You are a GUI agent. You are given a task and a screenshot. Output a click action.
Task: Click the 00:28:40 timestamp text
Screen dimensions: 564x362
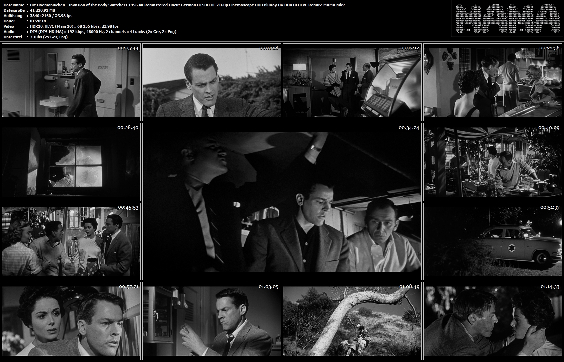tap(128, 128)
